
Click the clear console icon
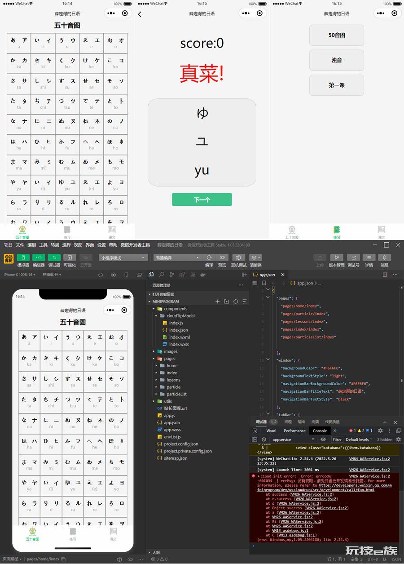264,440
